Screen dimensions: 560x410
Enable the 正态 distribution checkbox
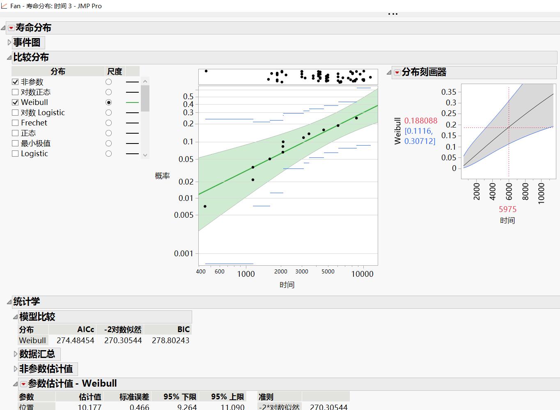15,133
